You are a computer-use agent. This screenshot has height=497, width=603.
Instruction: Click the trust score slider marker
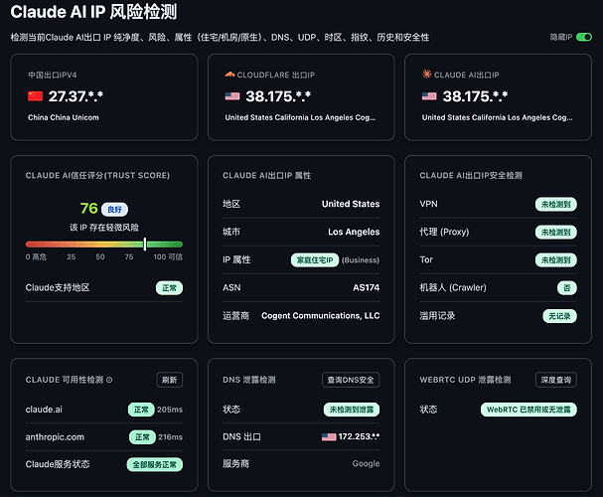(x=145, y=244)
